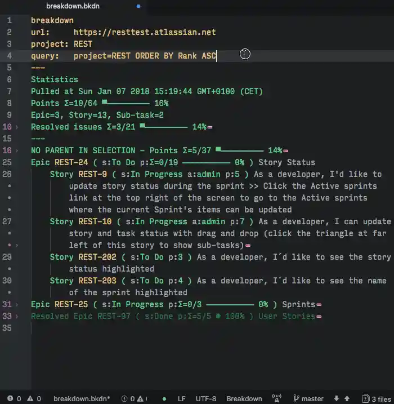
Task: Click the blue modified dot on breakdown.bkdn tab
Action: (138, 6)
